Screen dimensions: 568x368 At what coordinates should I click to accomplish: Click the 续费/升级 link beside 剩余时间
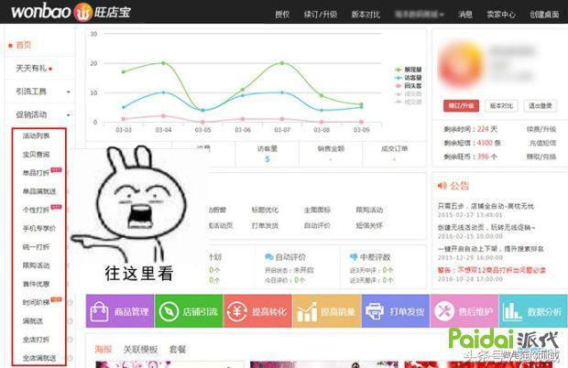coord(541,129)
